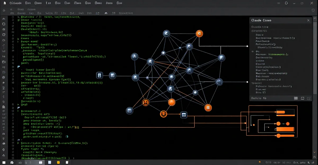Image resolution: width=318 pixels, height=165 pixels.
Task: Toggle the green fold marker above the third code block
Action: tap(19, 108)
